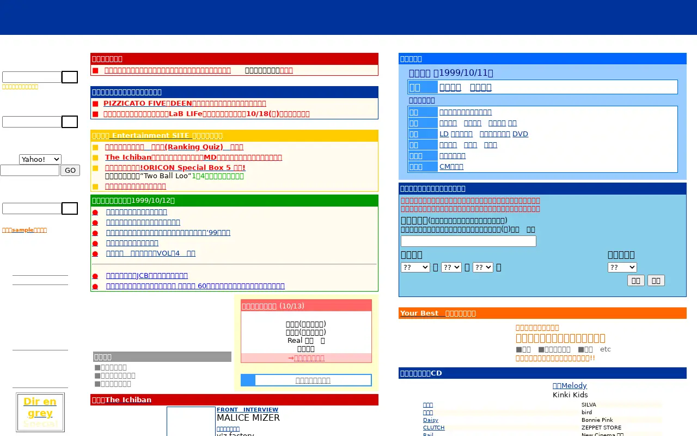The width and height of the screenshot is (697, 436).
Task: Click the square button just above Yahoo! dropdown
Action: click(x=70, y=122)
